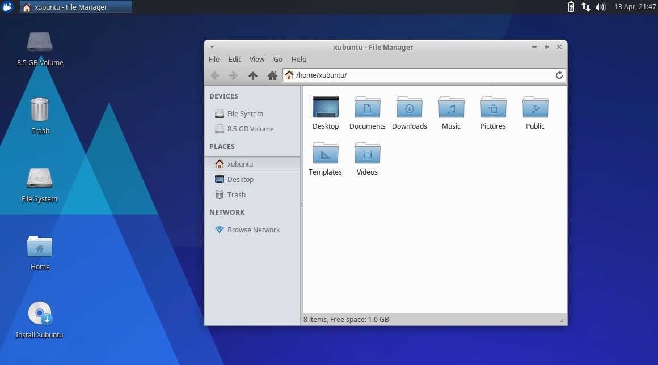Open the window menu arrow in titlebar
658x365 pixels.
tap(212, 47)
